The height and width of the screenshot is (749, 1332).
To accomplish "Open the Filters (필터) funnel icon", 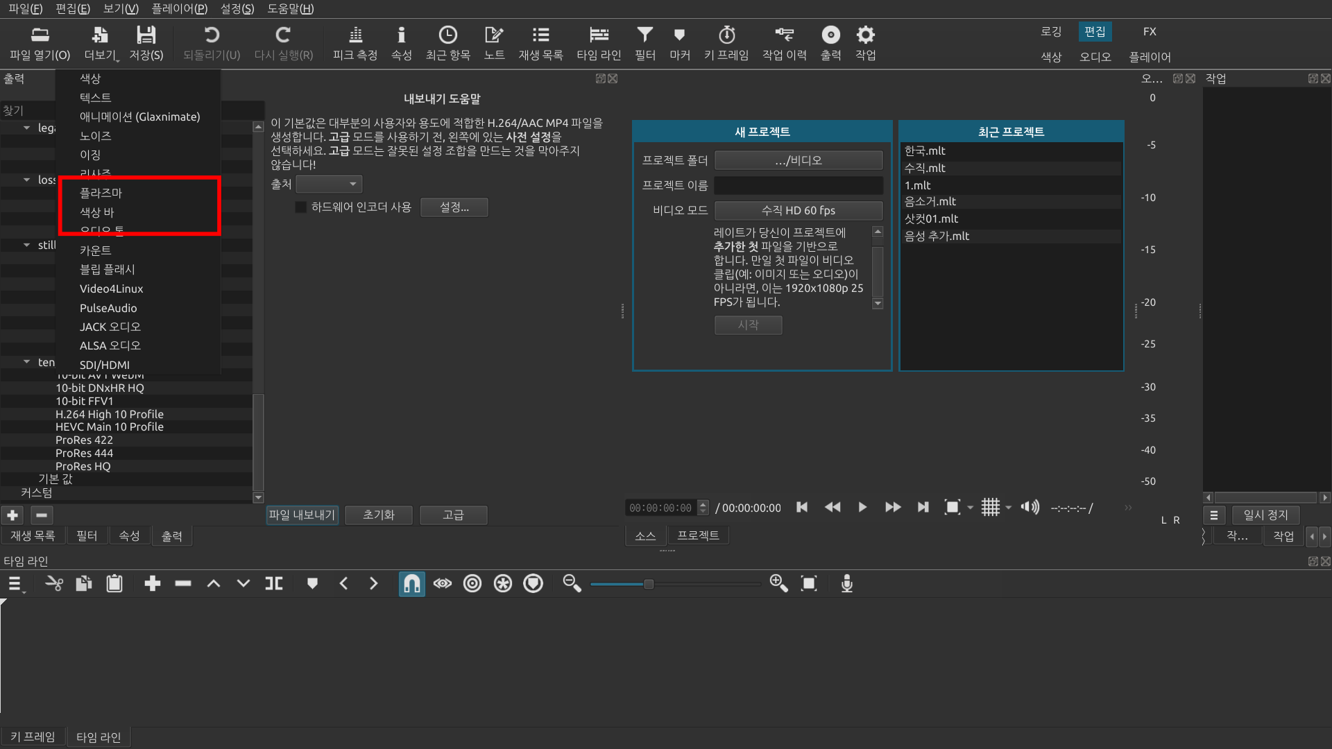I will pyautogui.click(x=644, y=35).
